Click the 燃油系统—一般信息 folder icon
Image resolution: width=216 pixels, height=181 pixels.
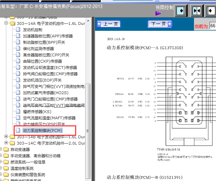[6, 162]
